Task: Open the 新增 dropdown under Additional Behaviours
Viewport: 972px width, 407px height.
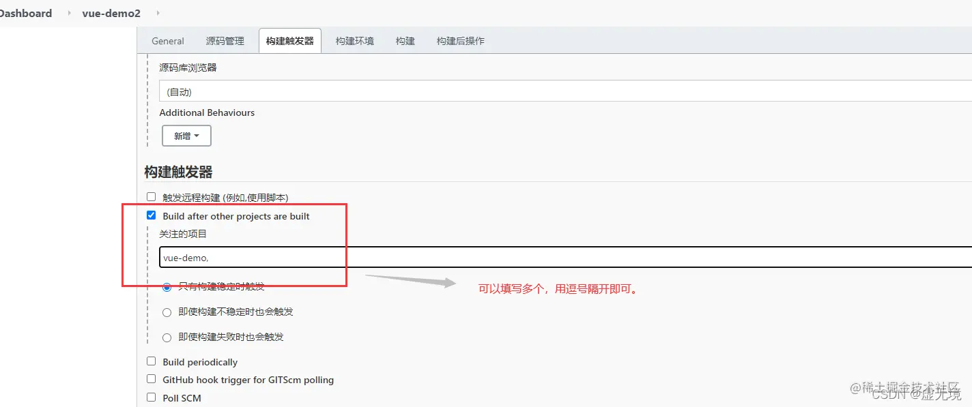Action: click(186, 135)
